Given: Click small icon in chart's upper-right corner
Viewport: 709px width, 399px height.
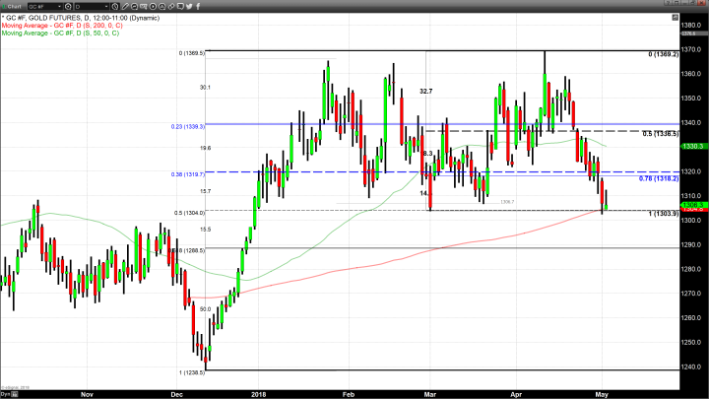Looking at the screenshot, I should [675, 17].
